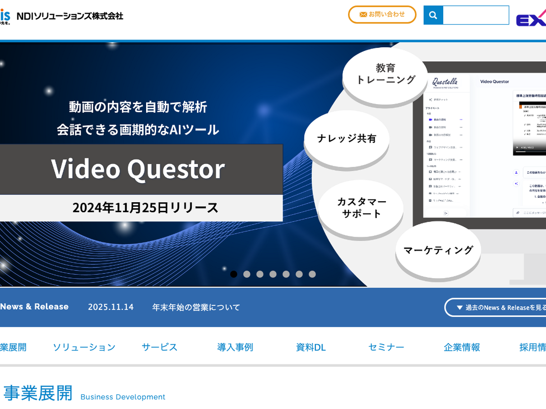
Task: Open the サービス menu item
Action: point(159,347)
